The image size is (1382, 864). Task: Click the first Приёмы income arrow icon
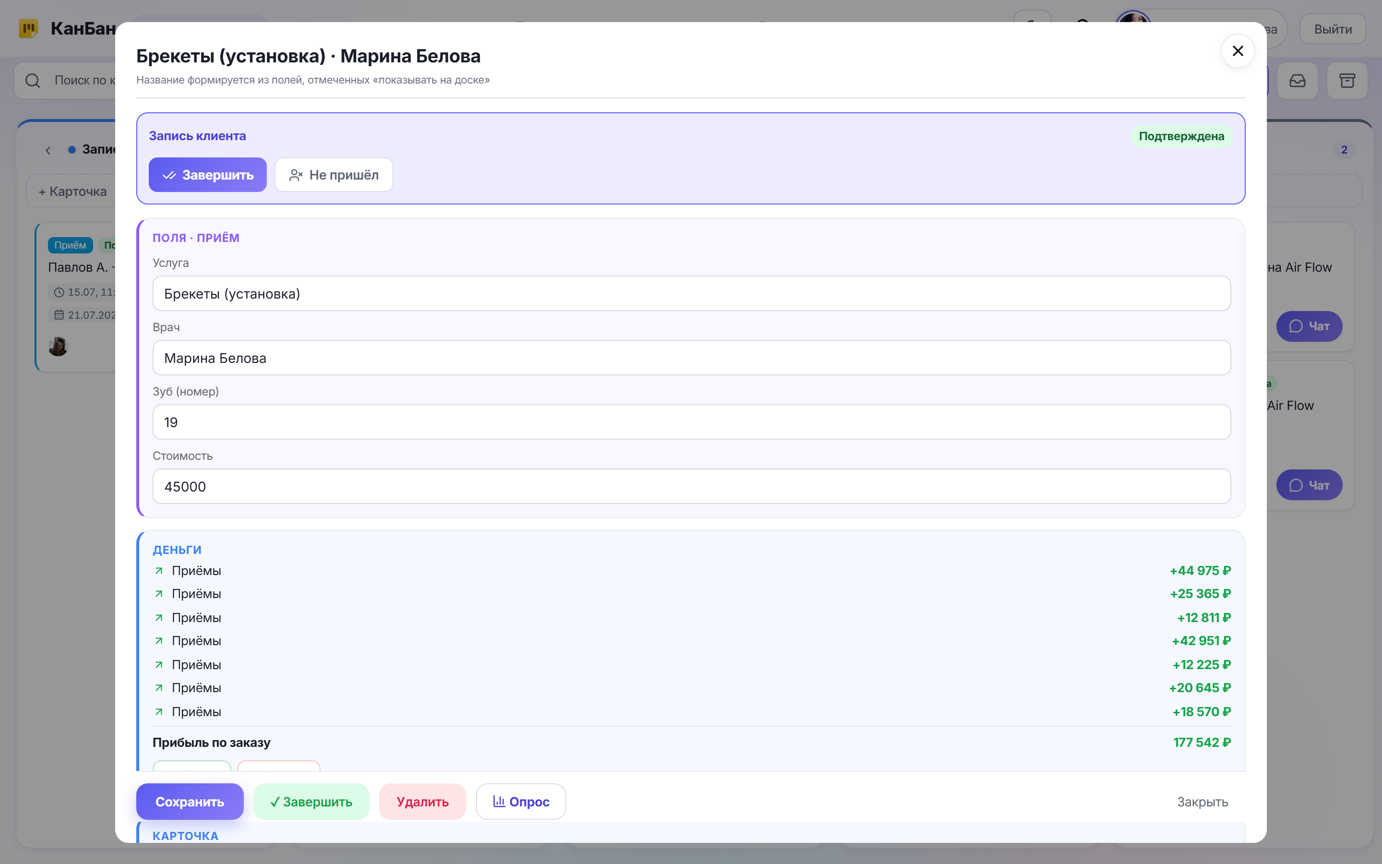pos(159,571)
